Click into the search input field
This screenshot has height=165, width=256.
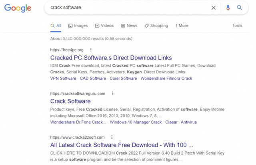tap(128, 8)
